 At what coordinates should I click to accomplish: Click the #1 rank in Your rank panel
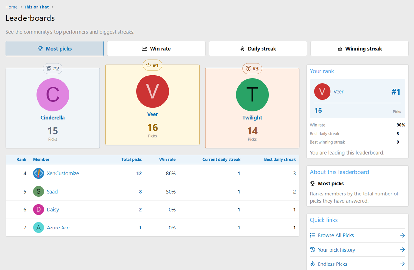396,92
